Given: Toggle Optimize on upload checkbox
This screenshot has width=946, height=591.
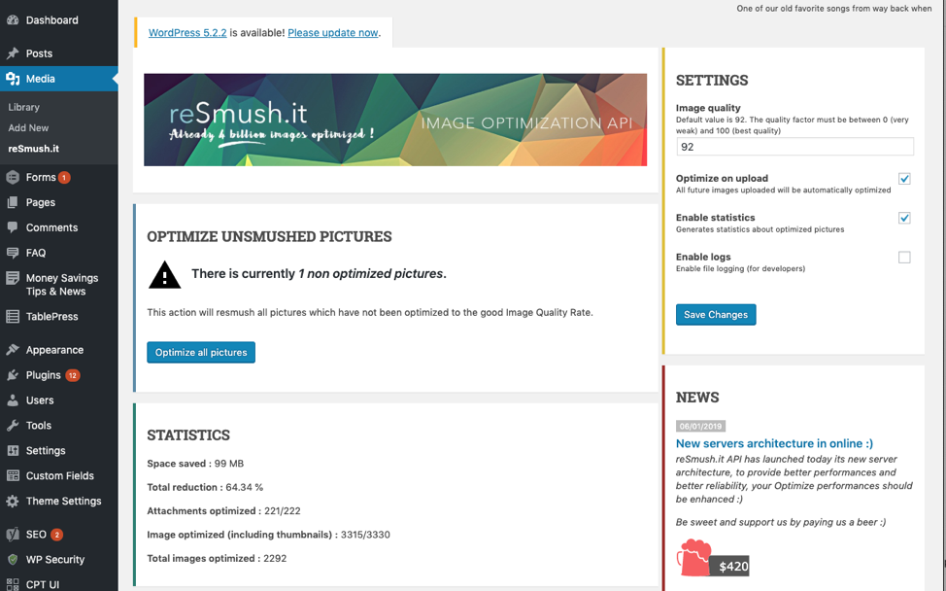Looking at the screenshot, I should click(x=904, y=179).
